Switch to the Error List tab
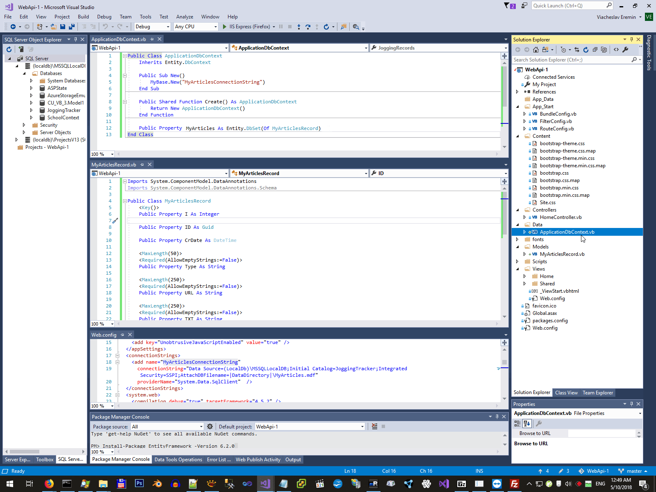This screenshot has width=656, height=492. pos(219,460)
